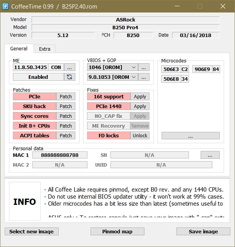Click the CoffeeTime app icon in title bar
Screen dimensions: 235x247
click(x=5, y=7)
